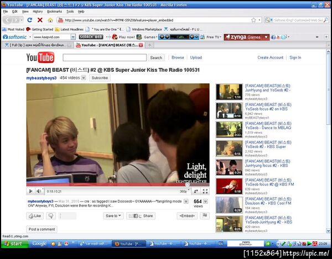Open the History menu
Screen dimensions: 332x259
38,12
